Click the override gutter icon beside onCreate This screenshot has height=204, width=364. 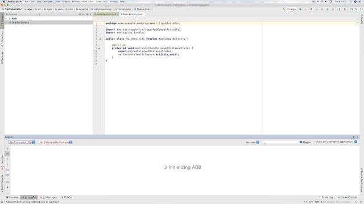[x=100, y=48]
